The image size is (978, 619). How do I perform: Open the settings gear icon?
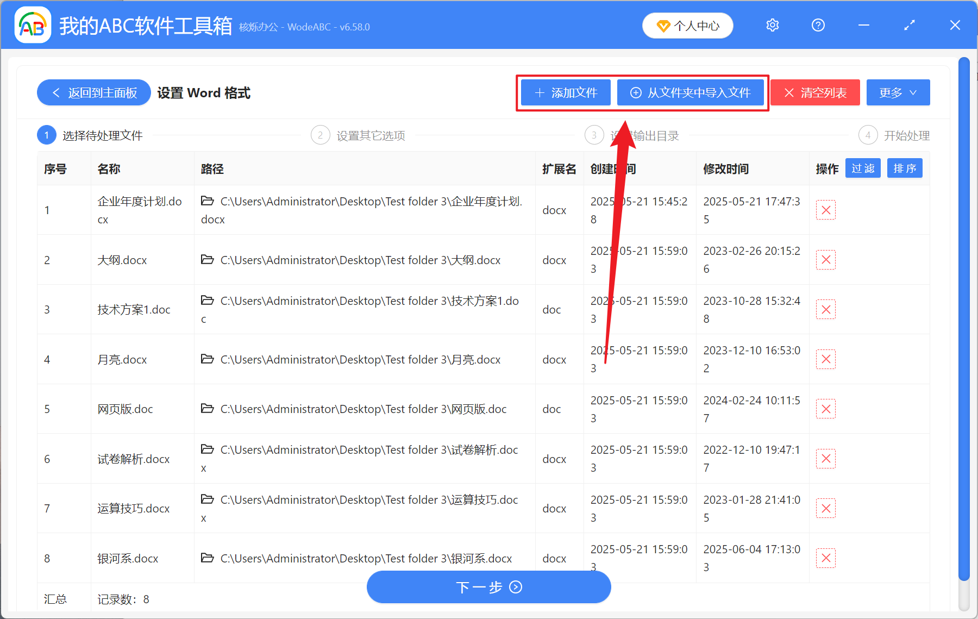coord(772,25)
